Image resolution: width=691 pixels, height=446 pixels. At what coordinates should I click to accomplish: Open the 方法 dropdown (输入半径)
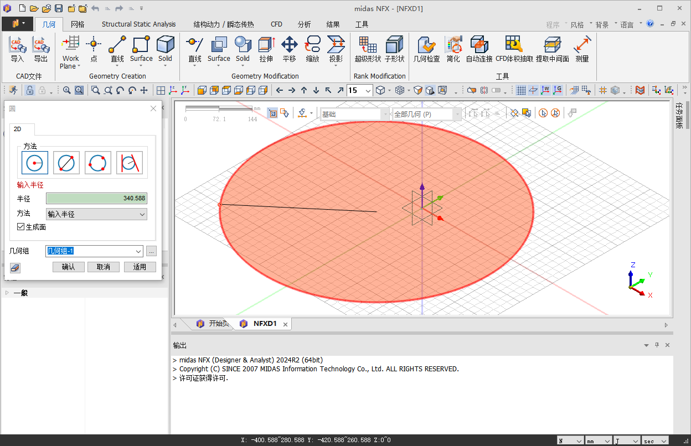96,214
